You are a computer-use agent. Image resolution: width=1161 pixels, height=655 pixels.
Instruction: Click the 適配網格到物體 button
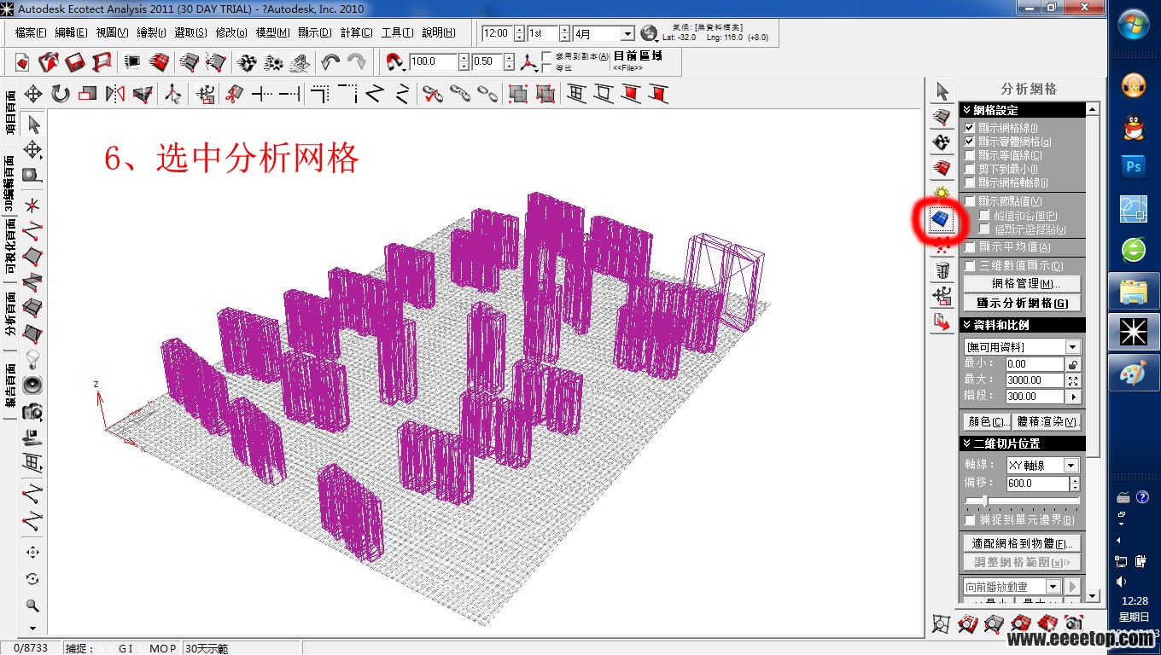(1022, 543)
